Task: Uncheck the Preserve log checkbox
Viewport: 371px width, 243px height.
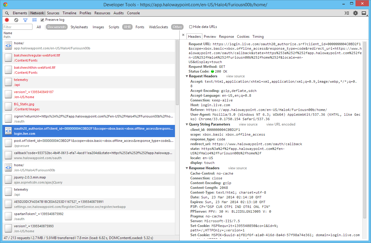Action: (x=42, y=20)
